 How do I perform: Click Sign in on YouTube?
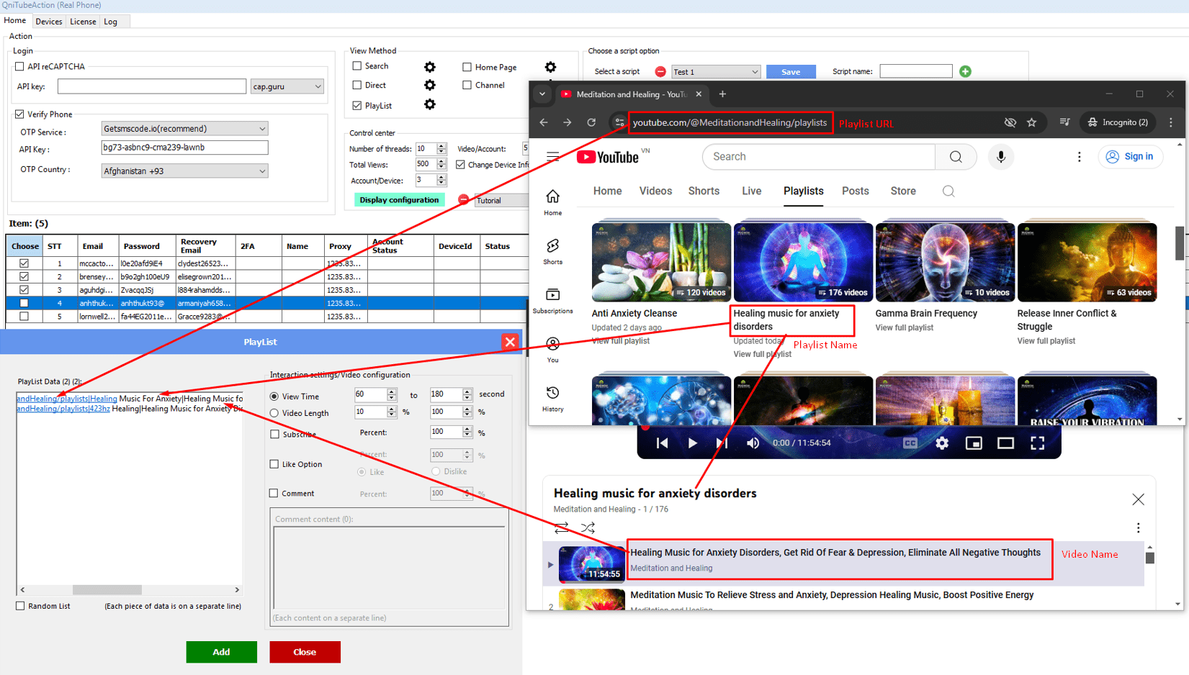[1130, 156]
